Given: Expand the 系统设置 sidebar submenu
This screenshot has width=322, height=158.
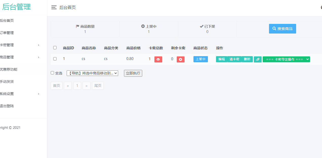Looking at the screenshot, I should coord(20,94).
